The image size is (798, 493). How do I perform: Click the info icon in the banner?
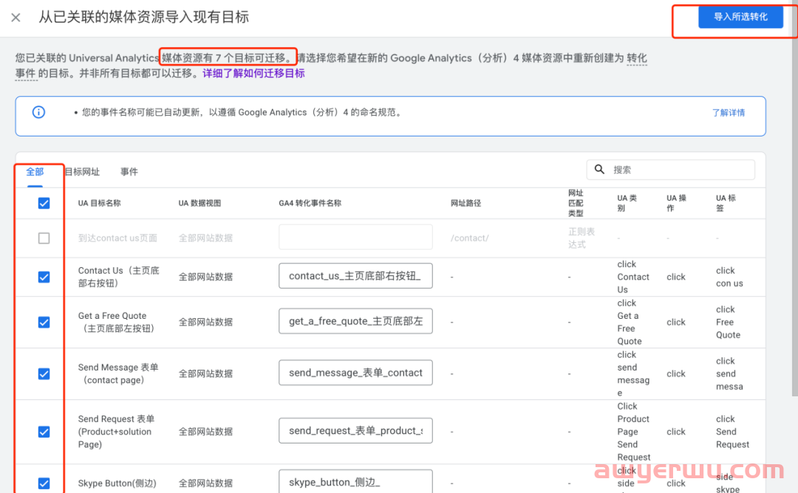[x=38, y=112]
